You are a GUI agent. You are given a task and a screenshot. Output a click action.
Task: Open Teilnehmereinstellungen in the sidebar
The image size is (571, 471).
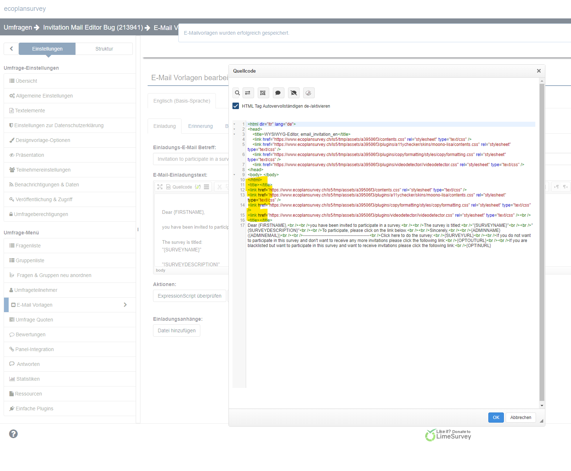(x=43, y=170)
